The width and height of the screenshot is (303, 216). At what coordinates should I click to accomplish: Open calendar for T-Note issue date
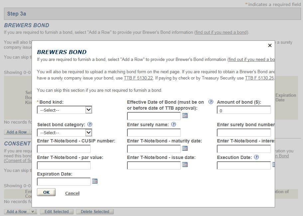click(x=185, y=165)
